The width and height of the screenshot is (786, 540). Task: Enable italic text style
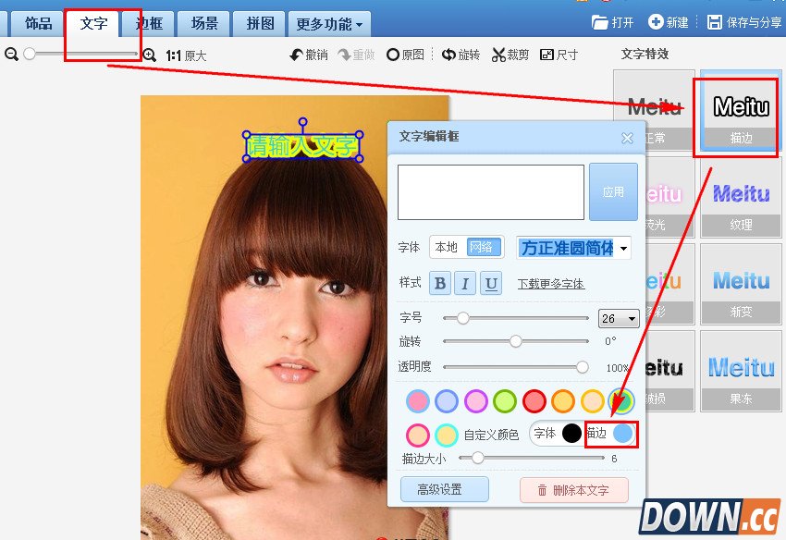[x=463, y=283]
